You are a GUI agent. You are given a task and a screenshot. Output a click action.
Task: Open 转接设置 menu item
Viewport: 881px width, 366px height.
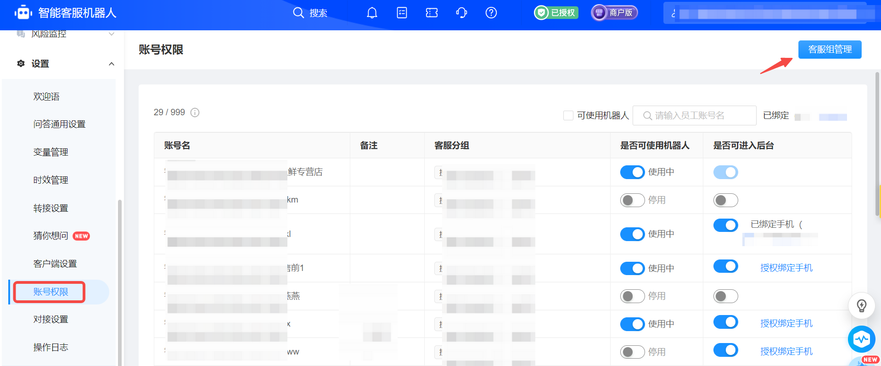51,208
